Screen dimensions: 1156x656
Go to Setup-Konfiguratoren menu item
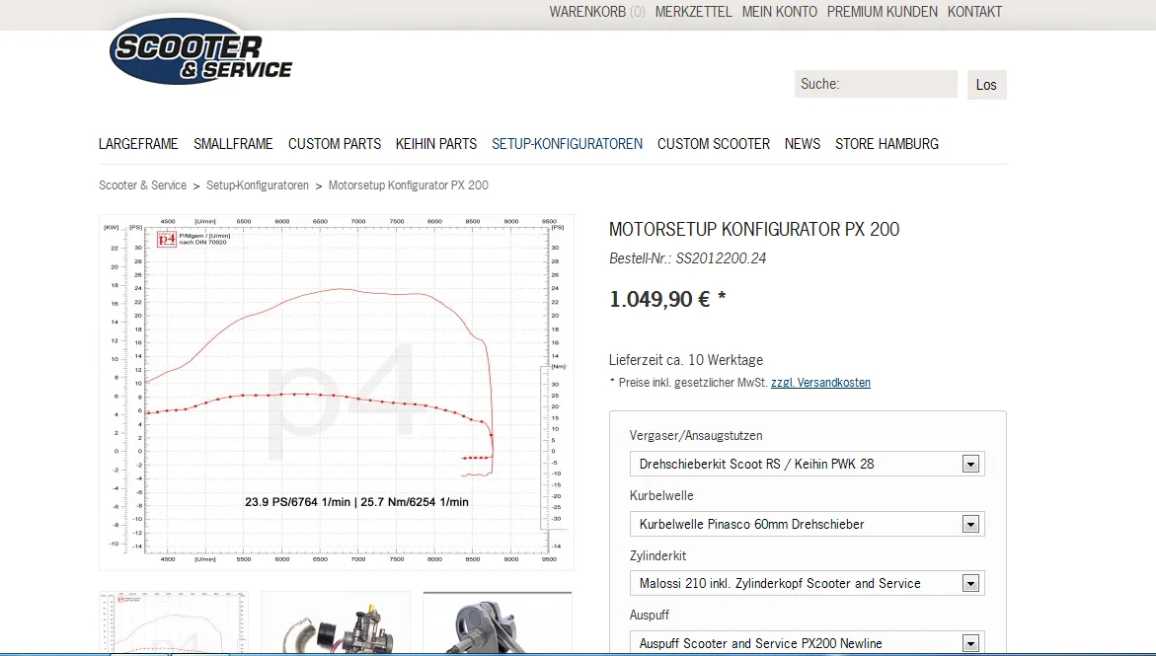pos(567,144)
